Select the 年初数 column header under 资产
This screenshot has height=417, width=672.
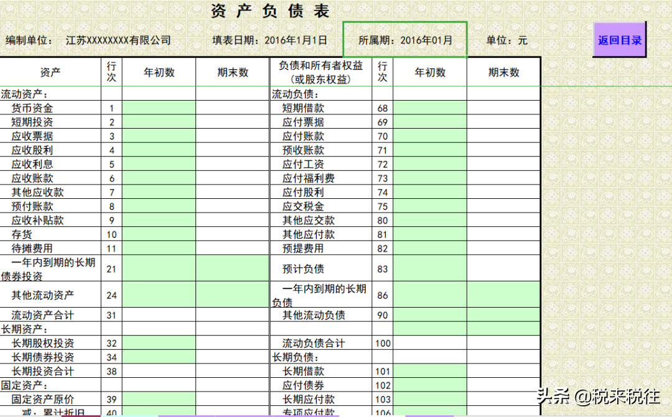[159, 71]
